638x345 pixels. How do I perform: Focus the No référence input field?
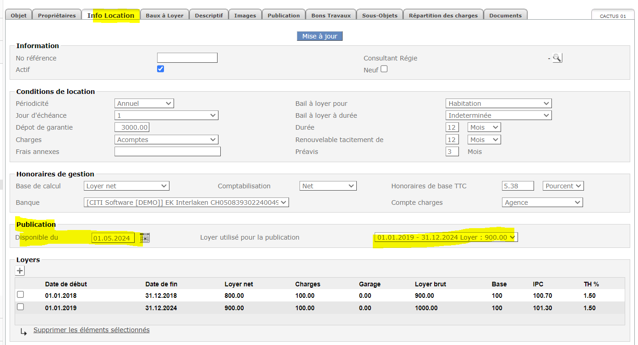point(187,58)
